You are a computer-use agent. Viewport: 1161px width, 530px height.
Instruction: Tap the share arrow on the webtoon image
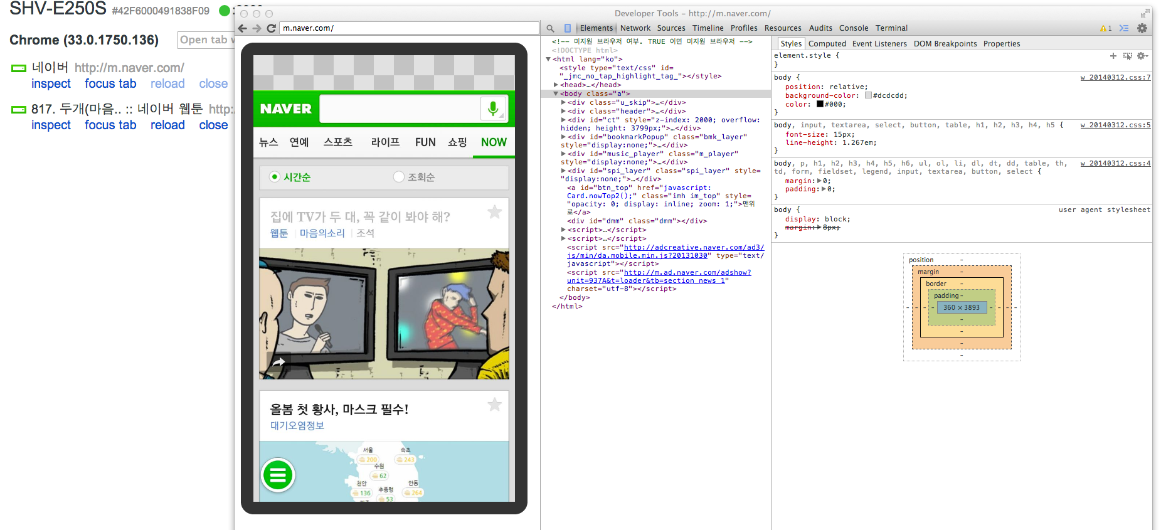pos(278,362)
